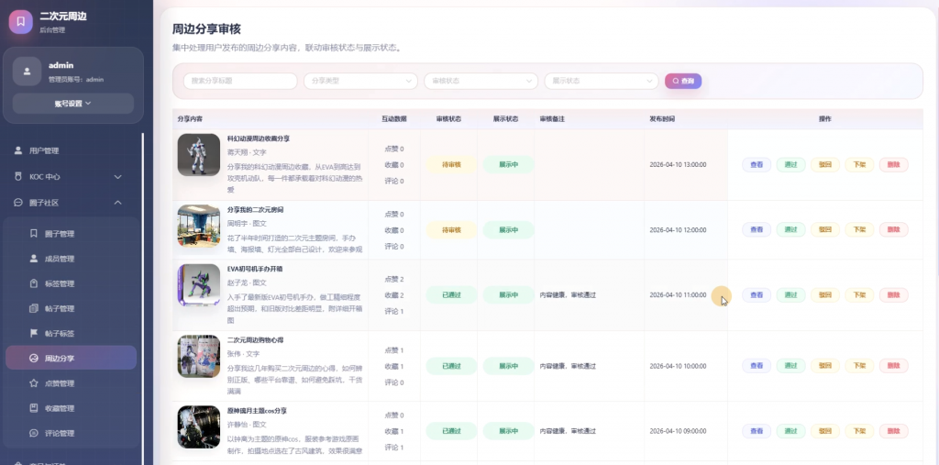Screen dimensions: 939x465
Task: Go to 成员管理 page
Action: click(72, 259)
